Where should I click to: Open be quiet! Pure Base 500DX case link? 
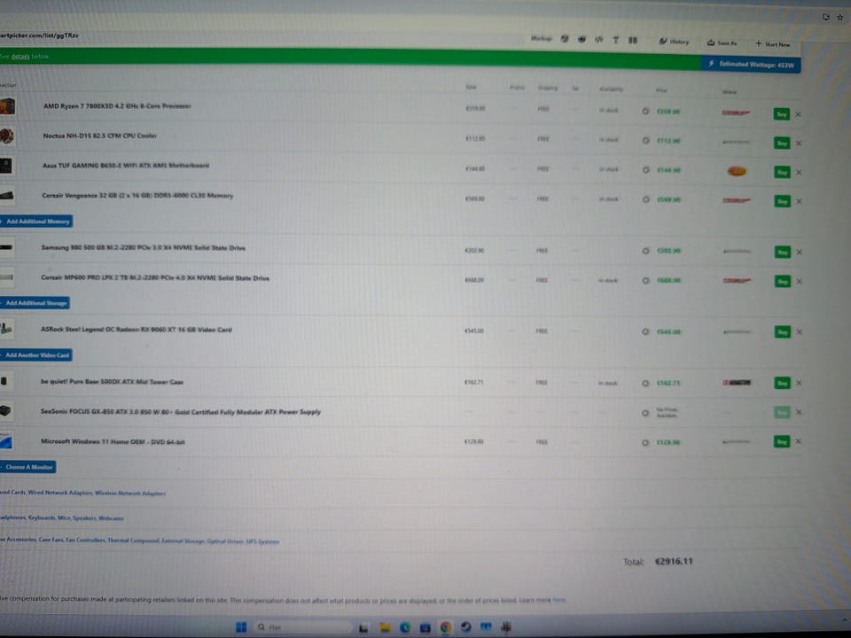tap(112, 382)
